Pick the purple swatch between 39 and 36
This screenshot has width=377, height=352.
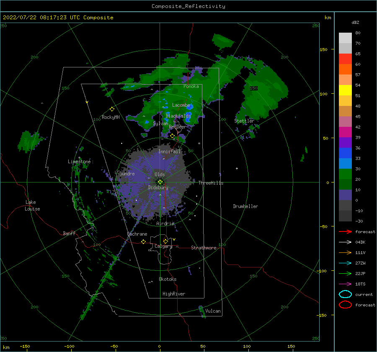coord(345,143)
